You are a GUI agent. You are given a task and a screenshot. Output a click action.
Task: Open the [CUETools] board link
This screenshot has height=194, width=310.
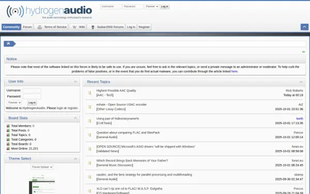(104, 123)
